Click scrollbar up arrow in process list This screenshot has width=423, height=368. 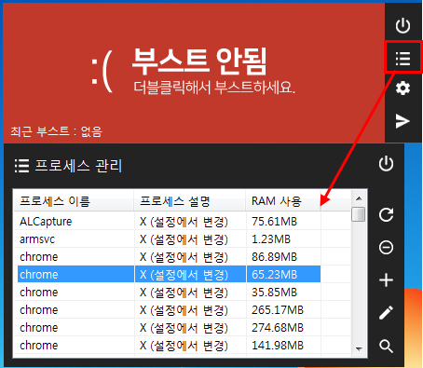[359, 198]
